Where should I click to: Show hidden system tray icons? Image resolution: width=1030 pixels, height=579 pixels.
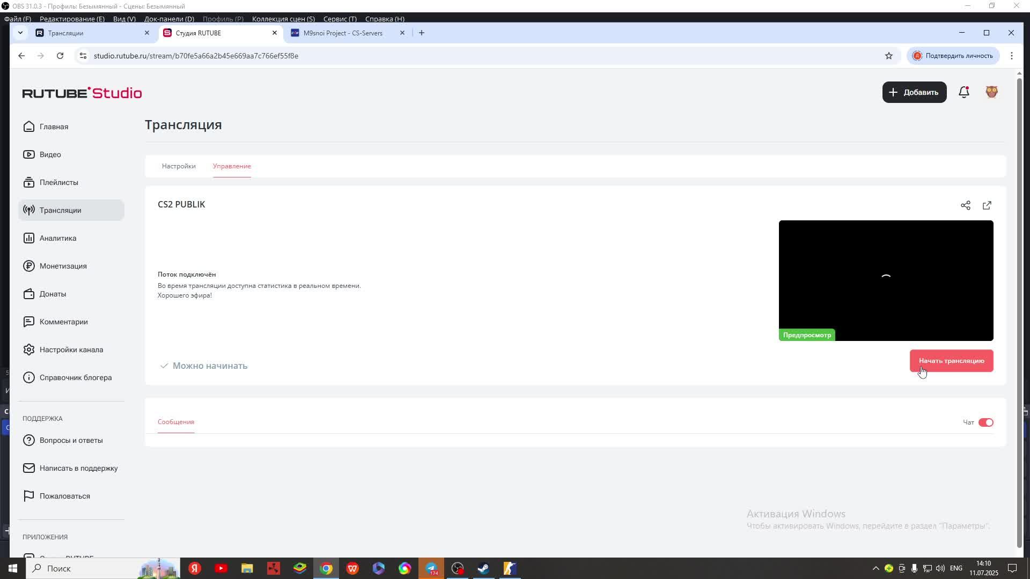tap(876, 568)
